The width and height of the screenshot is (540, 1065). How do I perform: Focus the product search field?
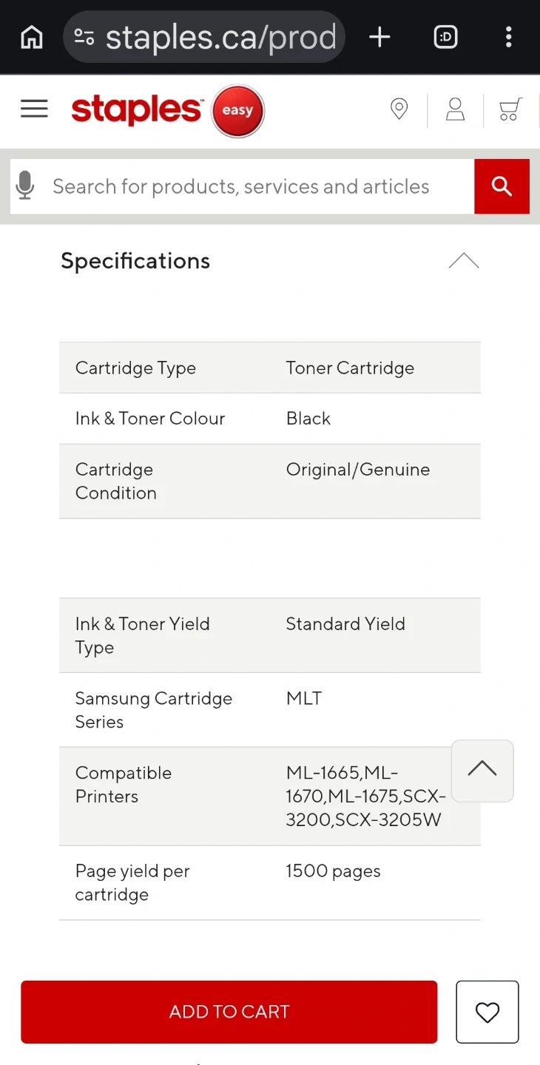point(252,186)
